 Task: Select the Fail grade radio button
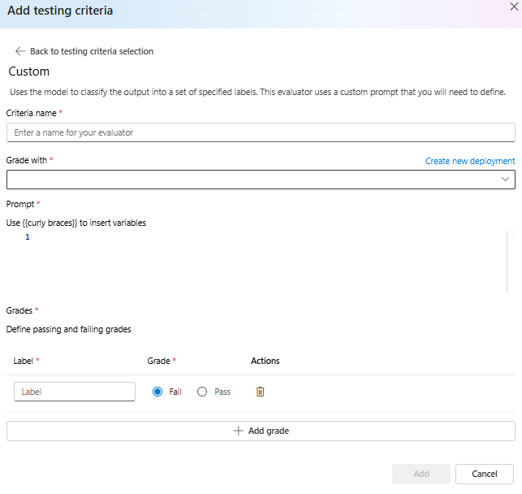(157, 392)
